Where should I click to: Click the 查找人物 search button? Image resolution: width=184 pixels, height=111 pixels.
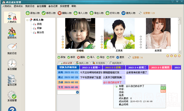coord(128,13)
